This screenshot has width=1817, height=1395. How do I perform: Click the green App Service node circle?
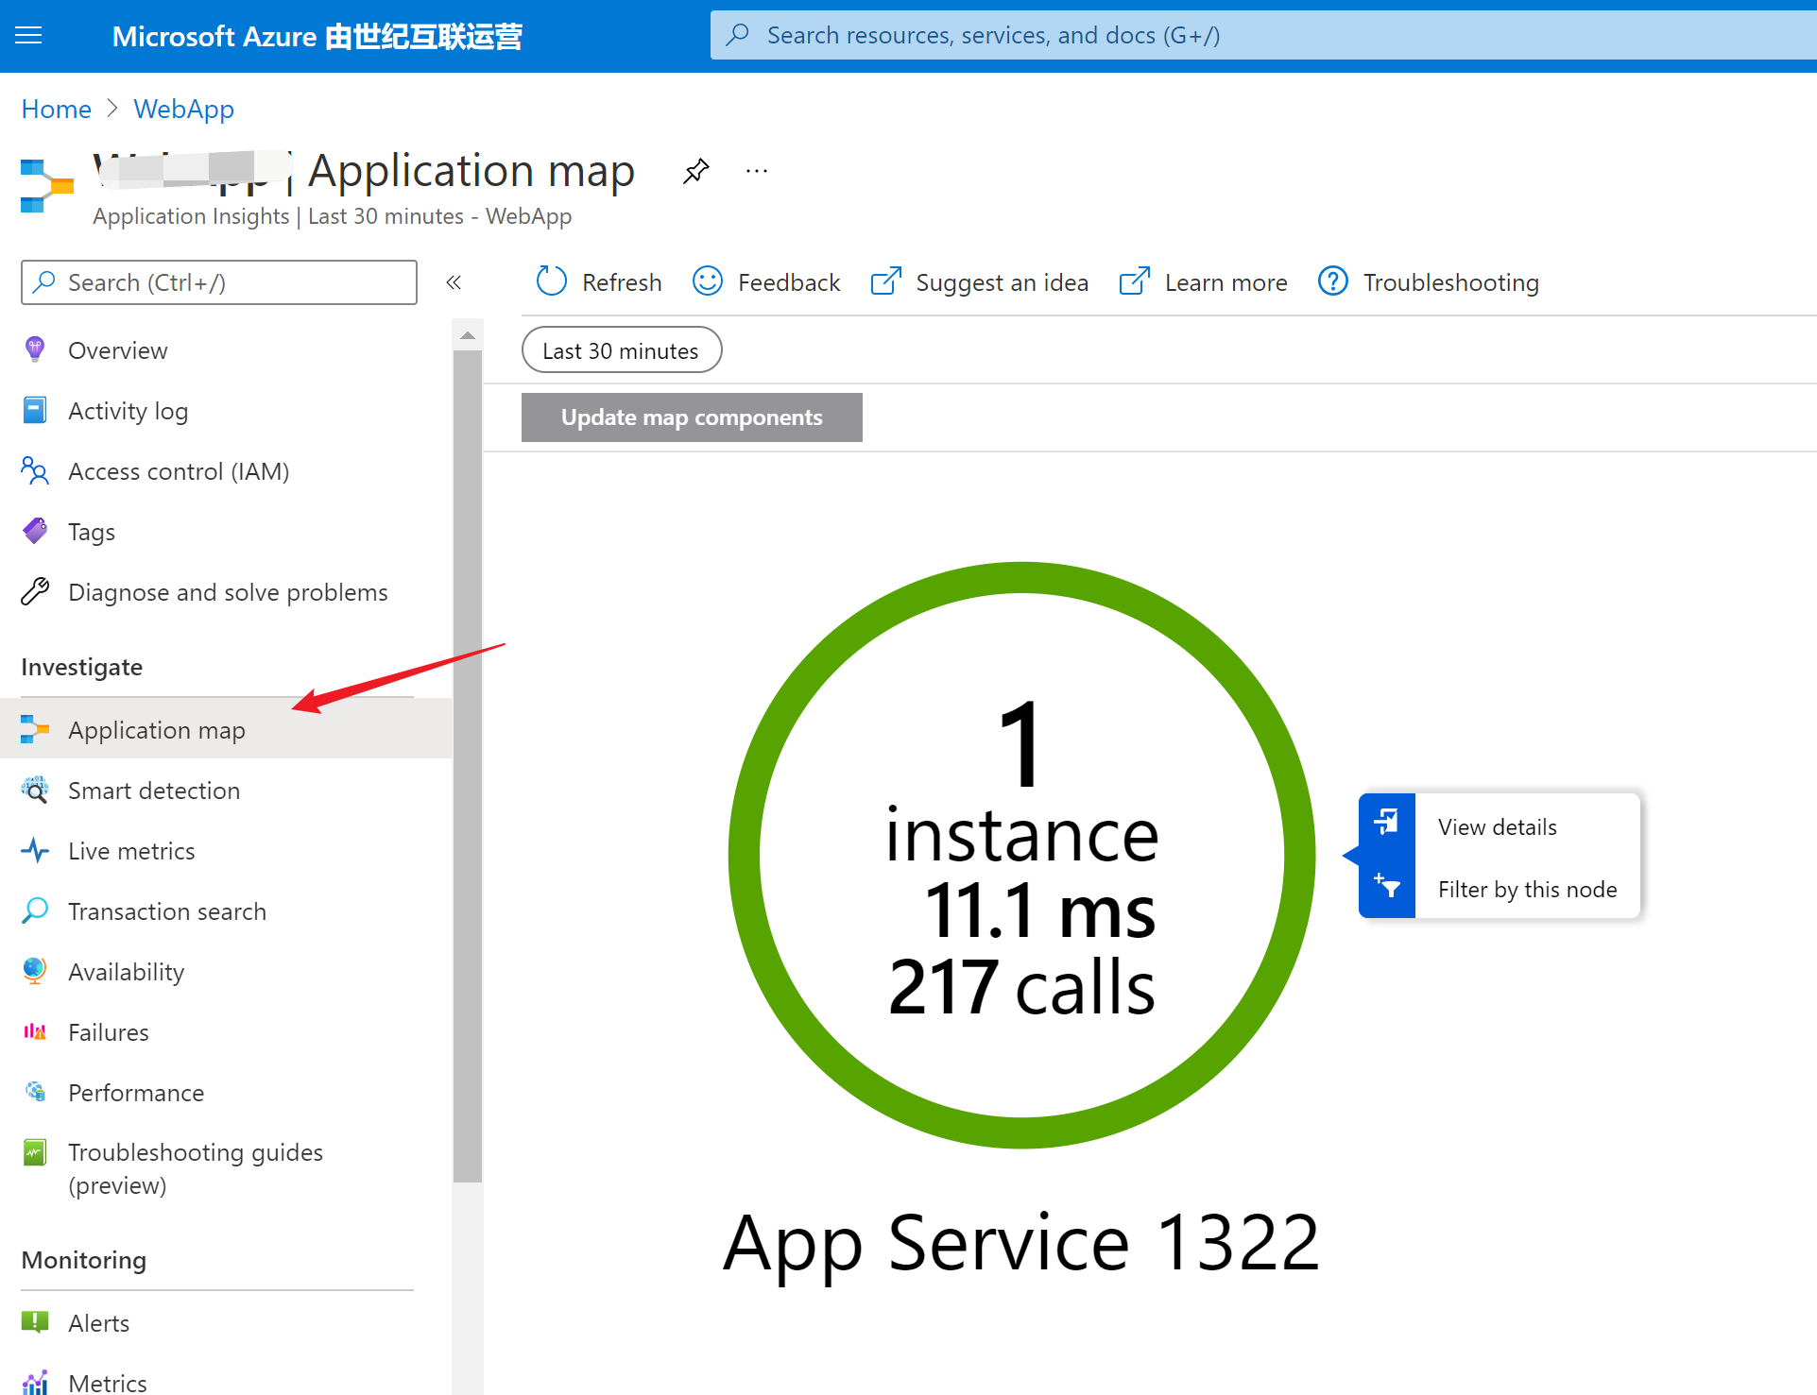tap(1021, 855)
